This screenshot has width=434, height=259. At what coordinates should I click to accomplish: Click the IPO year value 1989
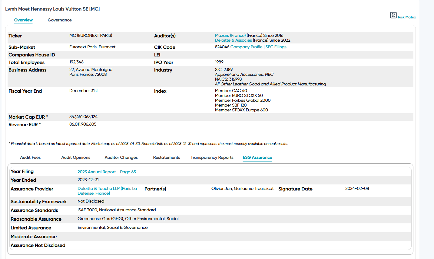pos(219,62)
